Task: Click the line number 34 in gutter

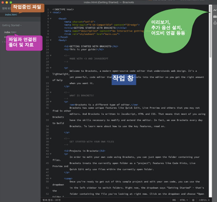Action: point(47,126)
